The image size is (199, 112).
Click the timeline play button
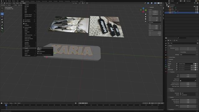click(84, 103)
